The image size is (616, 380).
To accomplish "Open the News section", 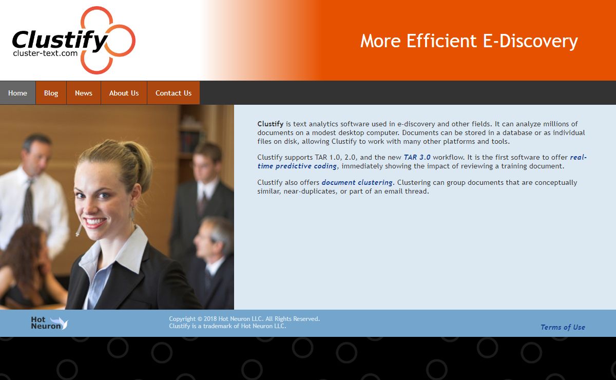I will click(x=84, y=93).
